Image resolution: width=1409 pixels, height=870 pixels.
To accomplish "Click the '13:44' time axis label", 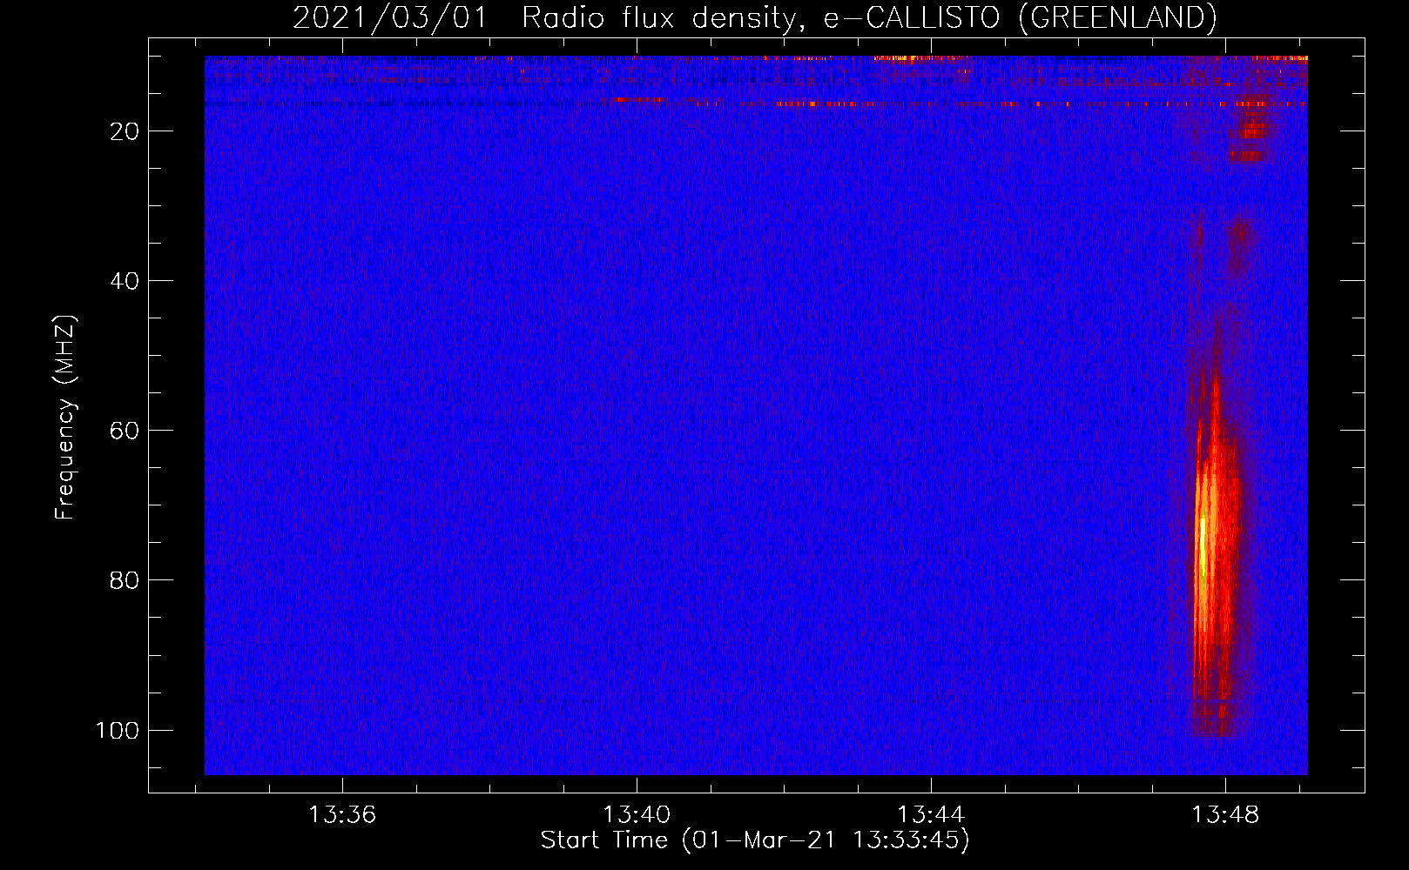I will 931,815.
